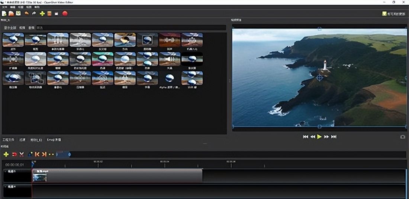Click the bottom-center transform handle in preview
The height and width of the screenshot is (199, 409).
point(319,127)
